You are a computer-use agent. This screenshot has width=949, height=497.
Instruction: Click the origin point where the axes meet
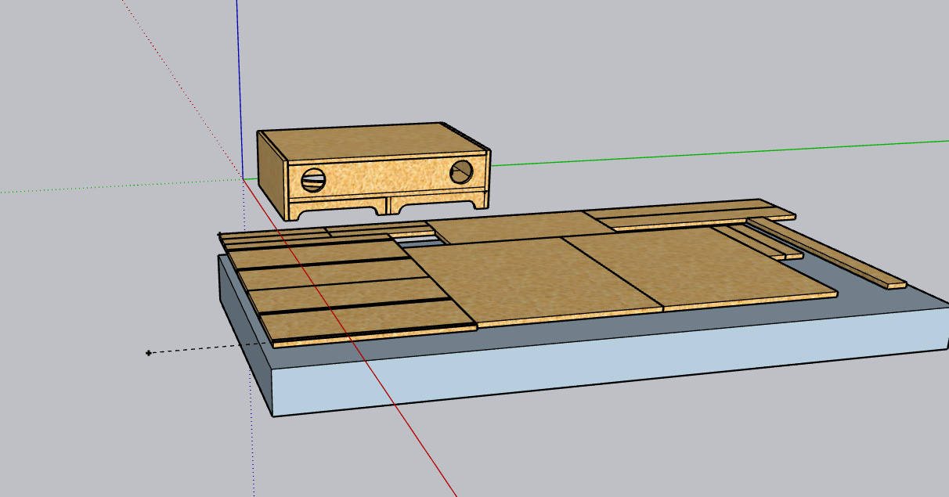[x=244, y=178]
